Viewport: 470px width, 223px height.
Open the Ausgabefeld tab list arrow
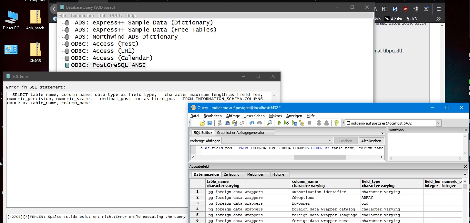point(465,174)
